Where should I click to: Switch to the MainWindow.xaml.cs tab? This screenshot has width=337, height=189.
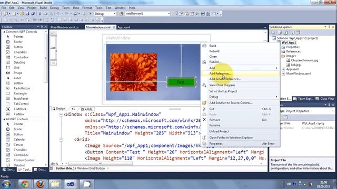[64, 27]
